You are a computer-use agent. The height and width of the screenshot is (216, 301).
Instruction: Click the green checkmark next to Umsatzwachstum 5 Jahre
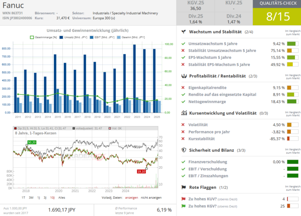point(183,43)
